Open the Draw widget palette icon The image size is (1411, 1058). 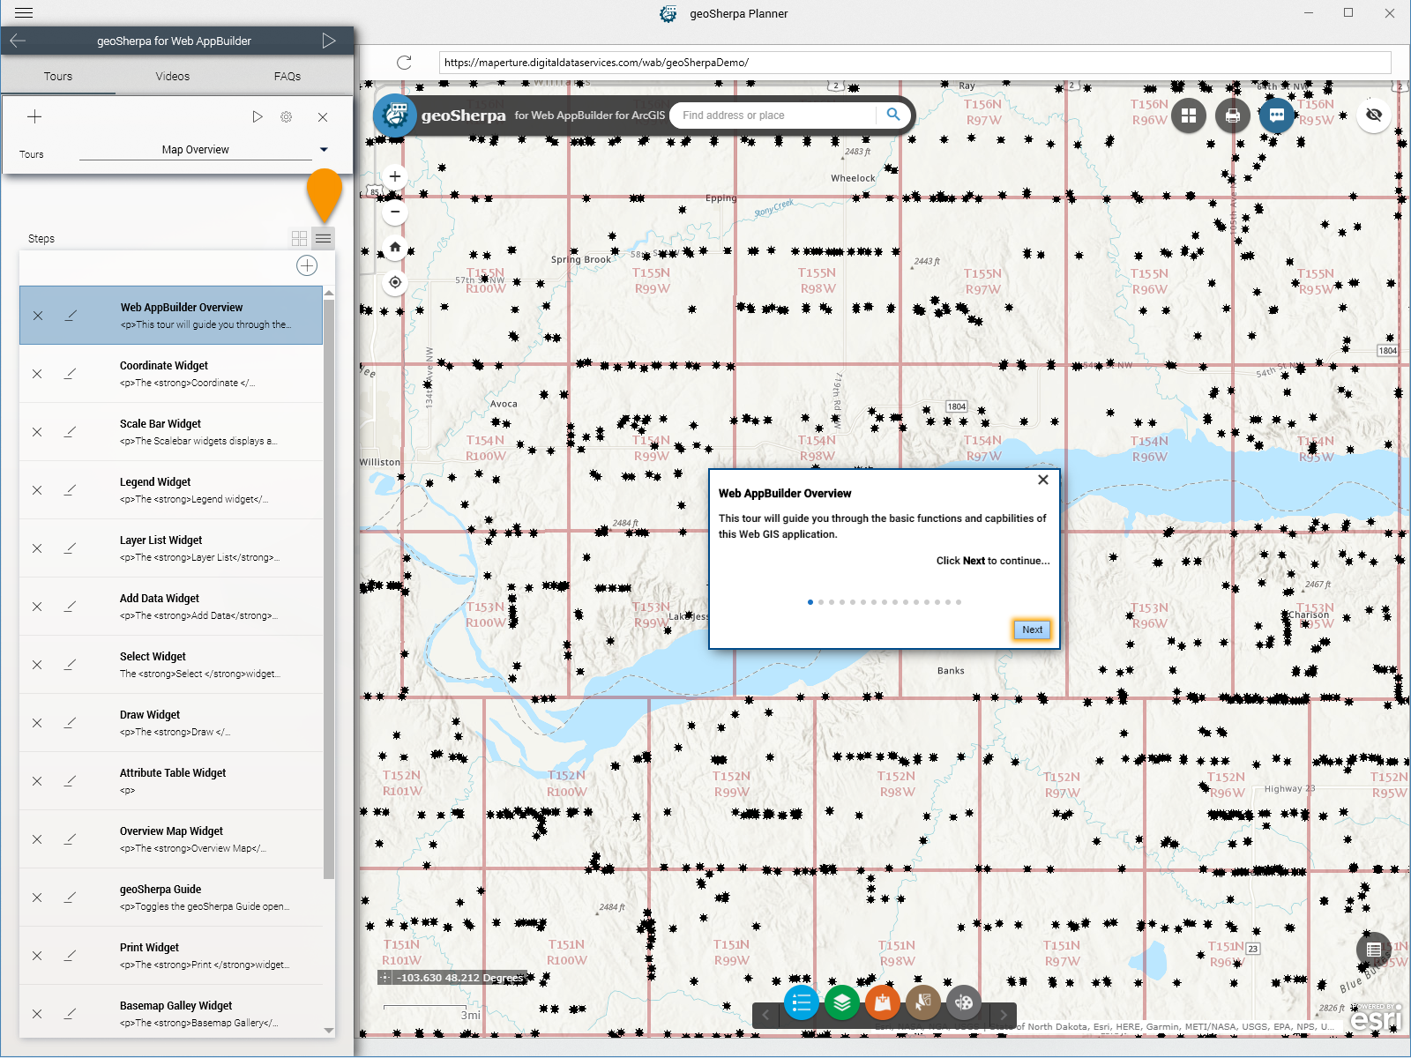click(x=964, y=1002)
